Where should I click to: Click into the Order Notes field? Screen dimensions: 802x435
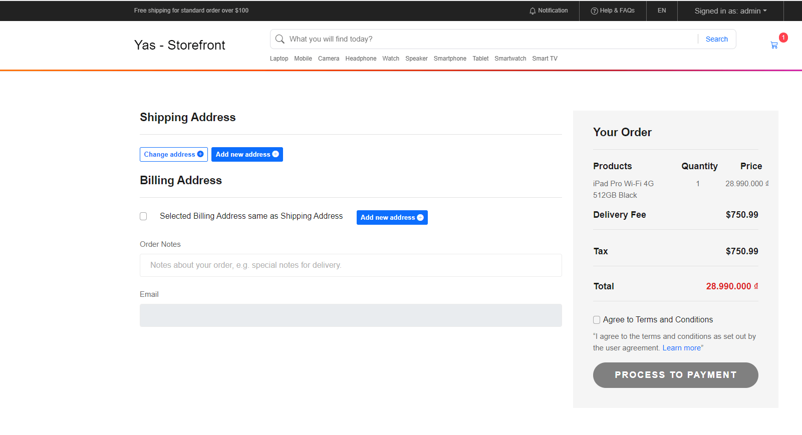(351, 265)
